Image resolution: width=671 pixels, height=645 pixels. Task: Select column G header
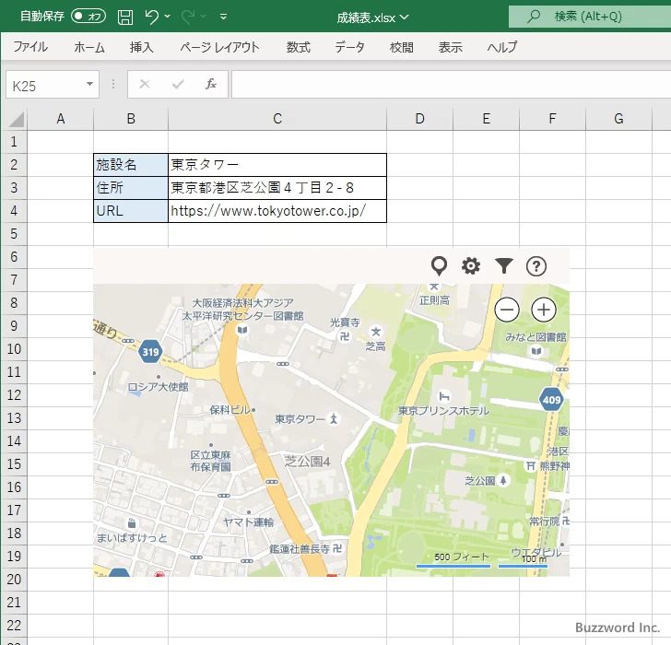618,119
